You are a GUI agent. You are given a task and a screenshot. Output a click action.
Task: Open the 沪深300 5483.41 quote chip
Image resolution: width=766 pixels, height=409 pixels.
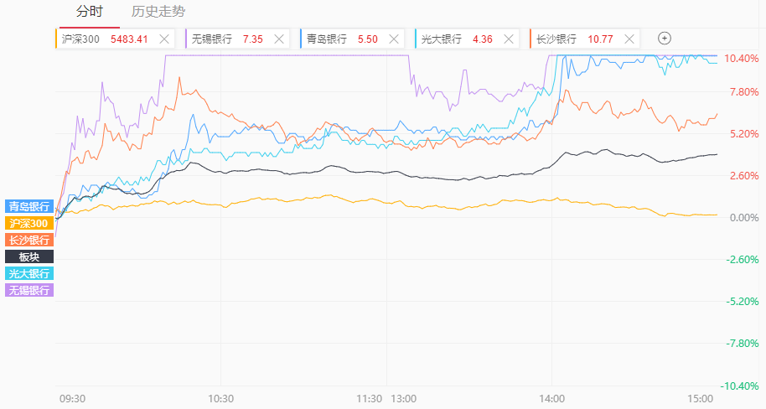(105, 39)
